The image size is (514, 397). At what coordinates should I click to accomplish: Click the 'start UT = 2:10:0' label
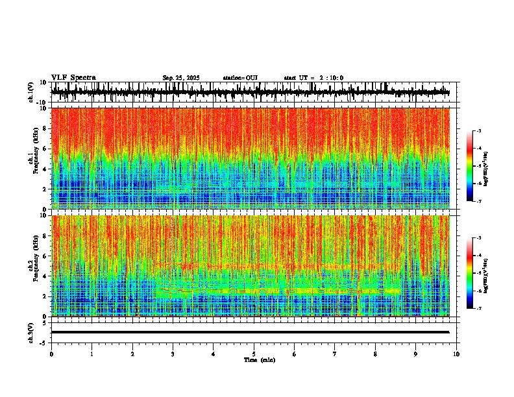(313, 78)
